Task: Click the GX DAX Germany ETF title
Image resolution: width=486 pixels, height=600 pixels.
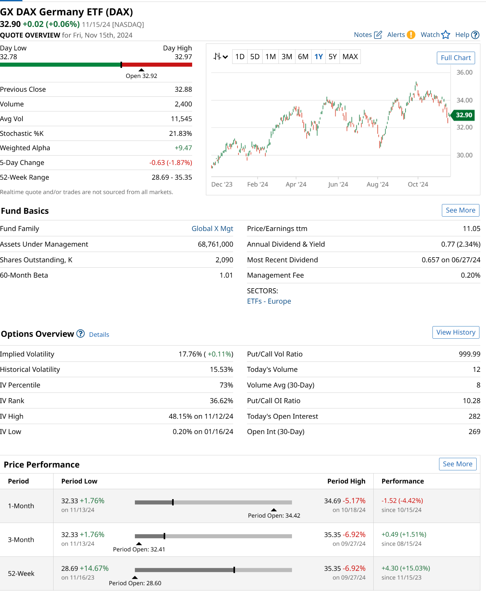Action: click(66, 12)
